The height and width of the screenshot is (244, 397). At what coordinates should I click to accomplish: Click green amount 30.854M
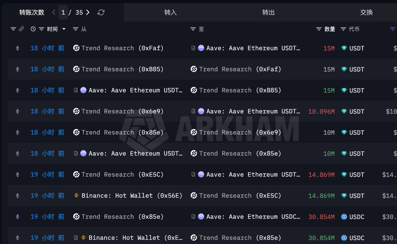(x=321, y=238)
